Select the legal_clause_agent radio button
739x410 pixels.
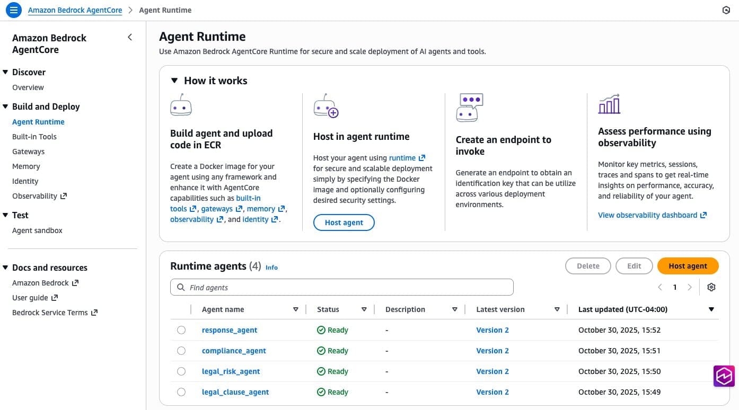181,392
